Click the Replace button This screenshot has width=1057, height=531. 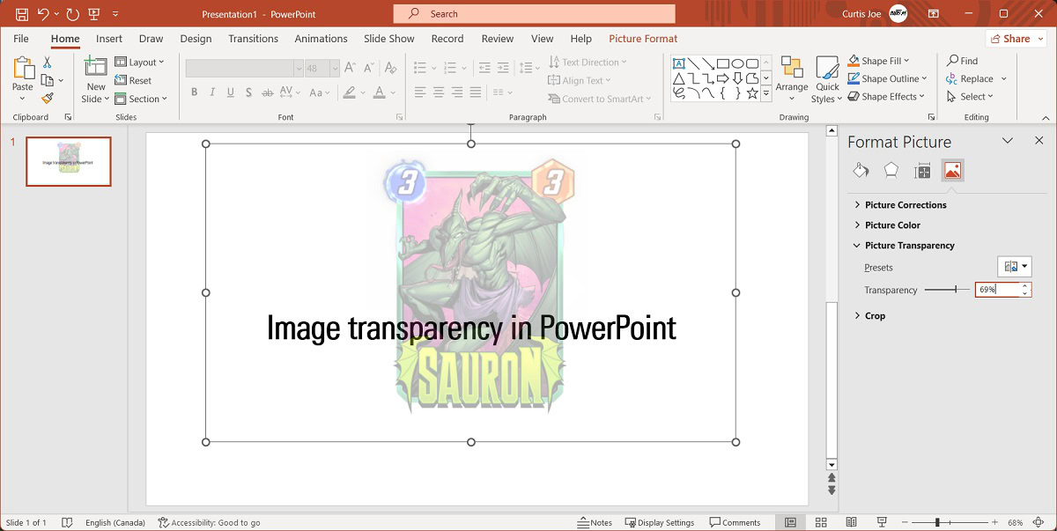tap(976, 79)
